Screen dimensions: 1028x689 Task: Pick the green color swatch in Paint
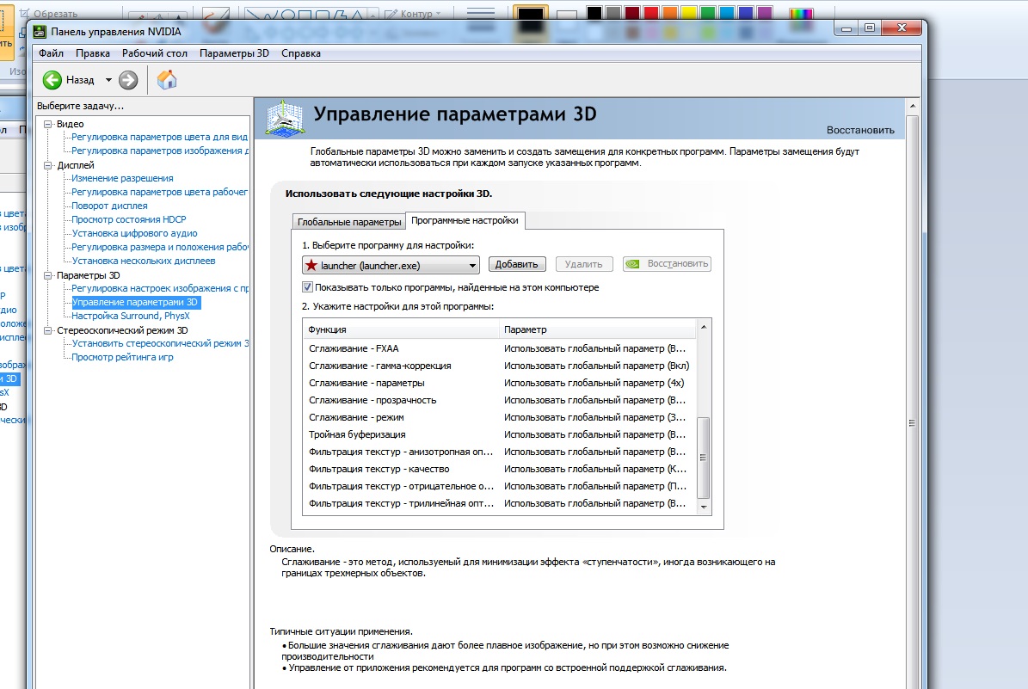[708, 13]
